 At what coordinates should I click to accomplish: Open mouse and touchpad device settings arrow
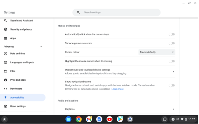click(x=173, y=72)
